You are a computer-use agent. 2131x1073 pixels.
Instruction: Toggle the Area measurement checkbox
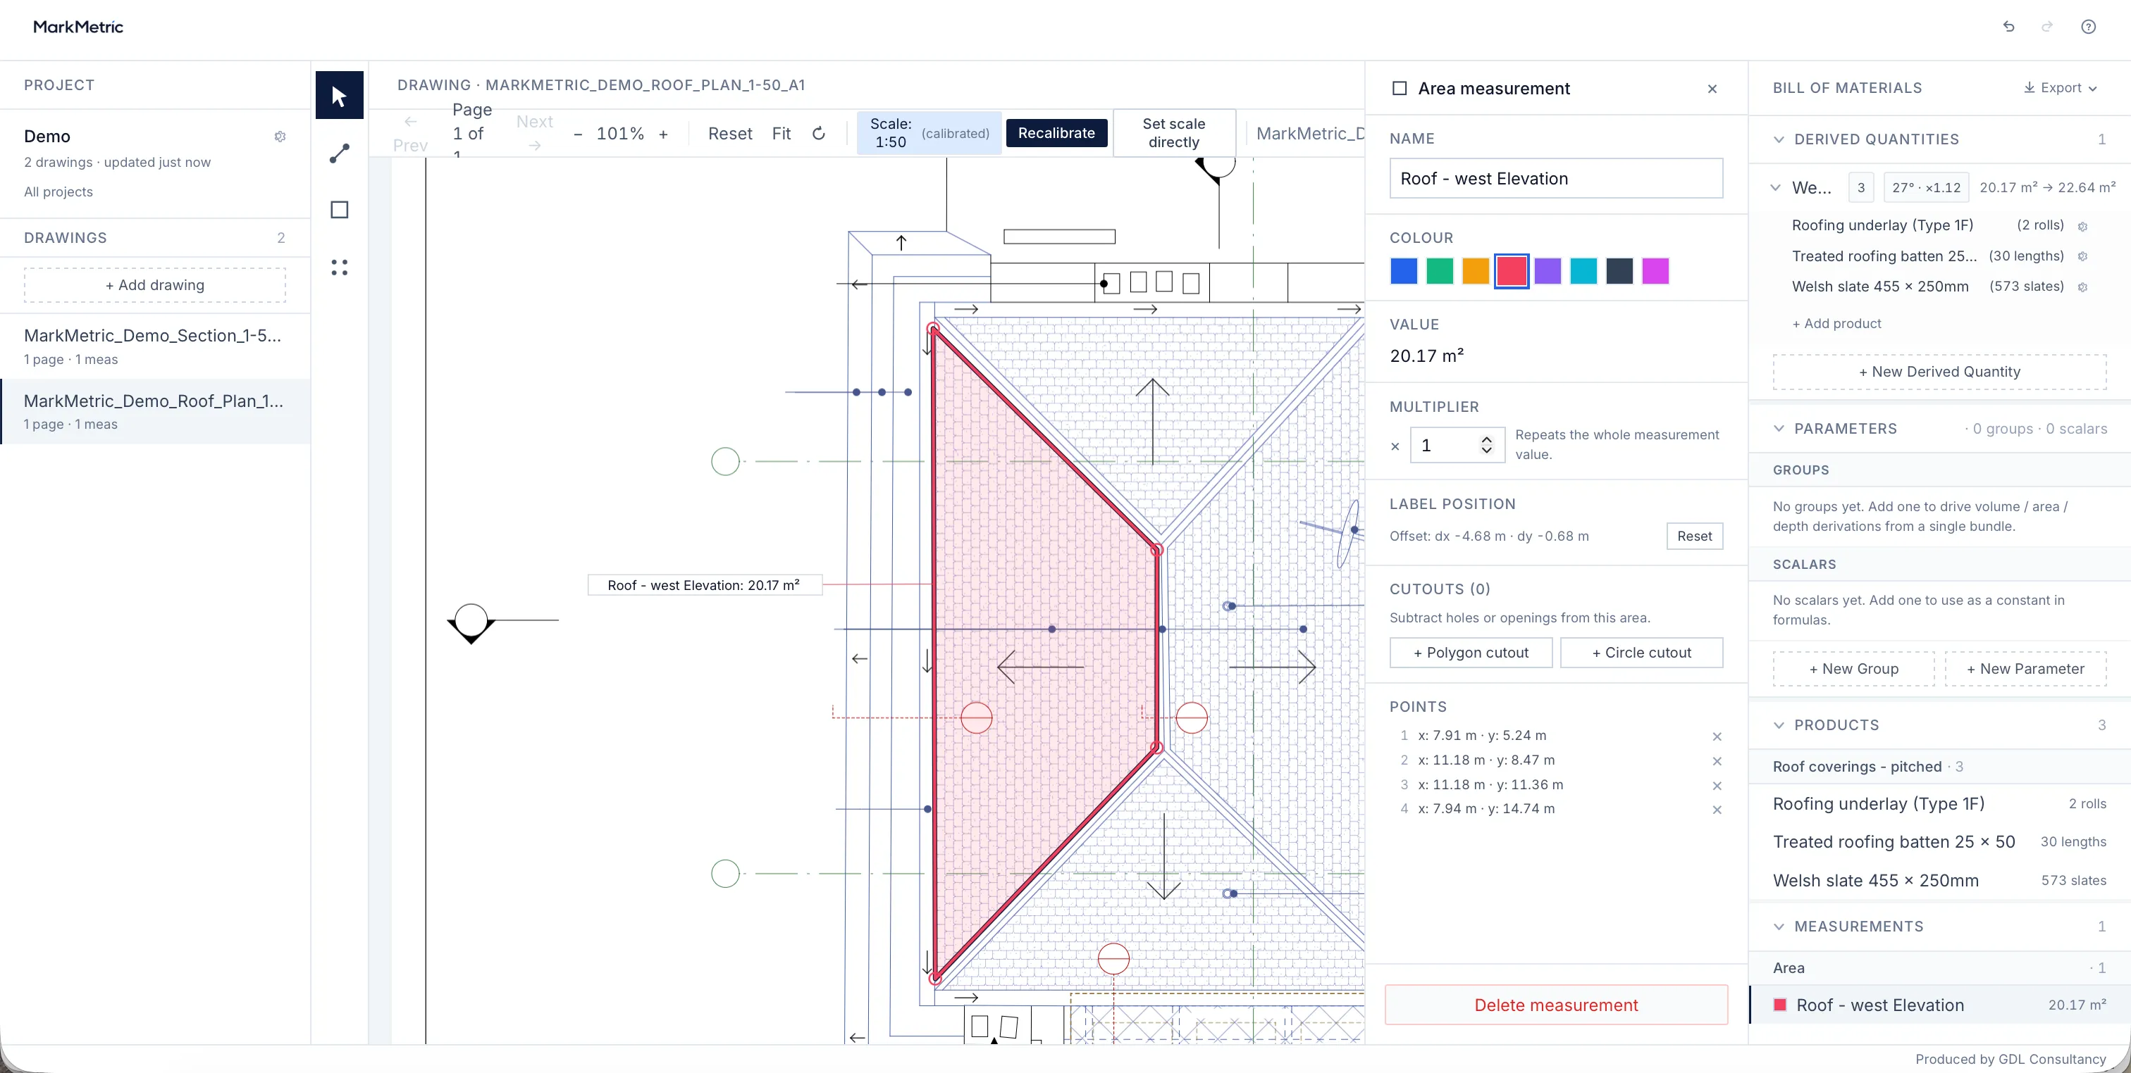(x=1400, y=89)
